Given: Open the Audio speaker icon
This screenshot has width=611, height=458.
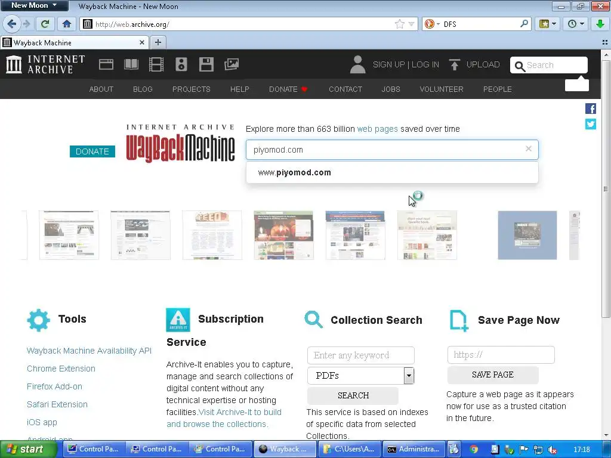Looking at the screenshot, I should [181, 64].
